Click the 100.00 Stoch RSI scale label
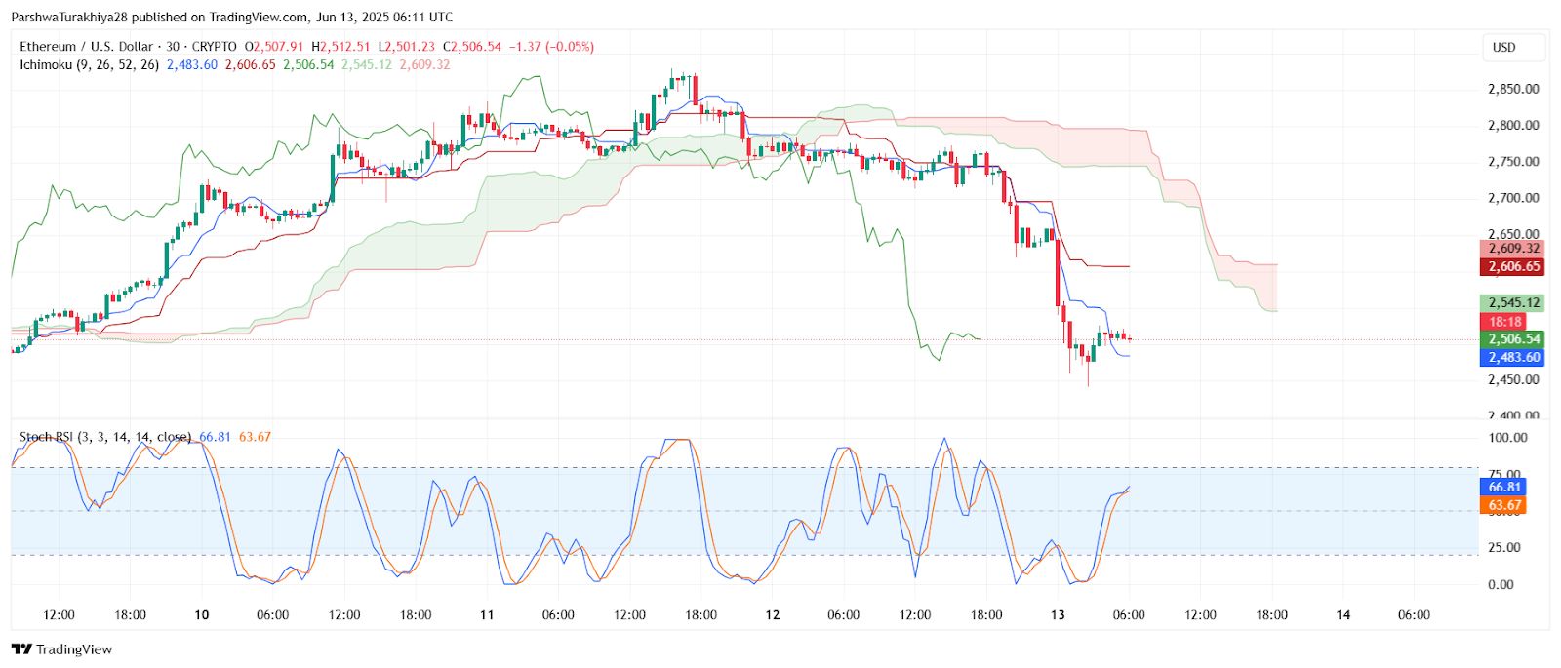The image size is (1561, 668). (x=1508, y=438)
